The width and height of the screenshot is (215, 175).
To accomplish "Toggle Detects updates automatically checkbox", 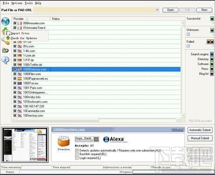I will click(x=77, y=150).
